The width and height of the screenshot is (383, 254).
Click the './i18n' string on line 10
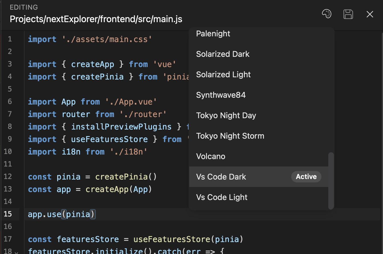[129, 152]
